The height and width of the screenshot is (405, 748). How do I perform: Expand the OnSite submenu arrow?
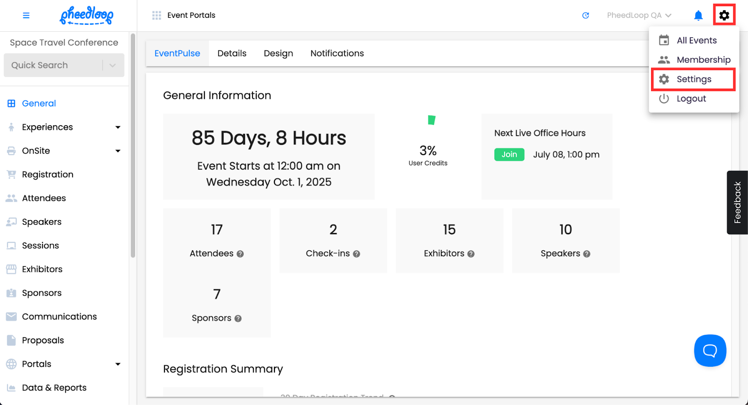(118, 151)
